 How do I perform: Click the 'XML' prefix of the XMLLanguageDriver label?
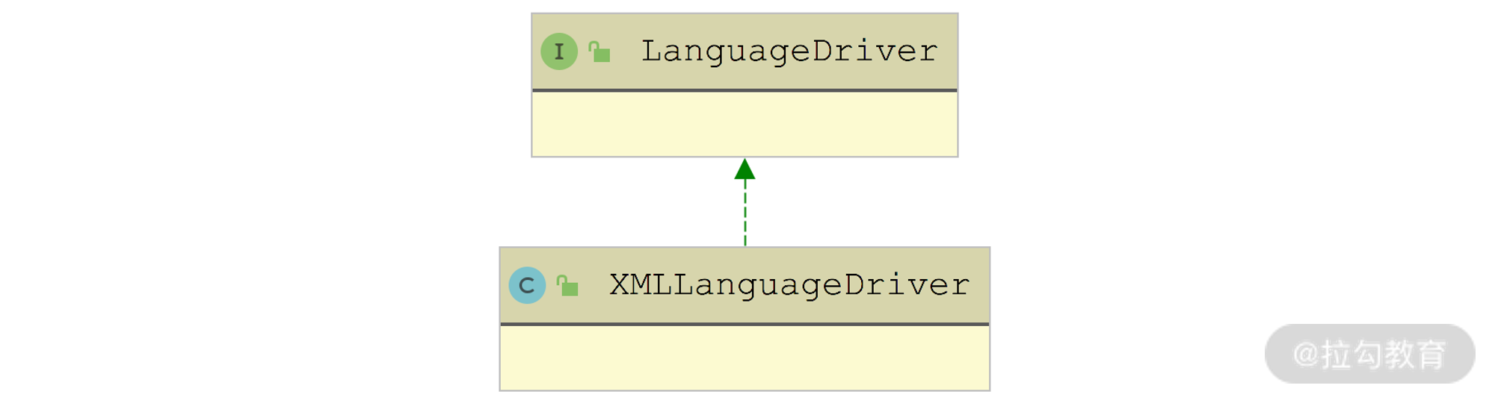coord(641,285)
